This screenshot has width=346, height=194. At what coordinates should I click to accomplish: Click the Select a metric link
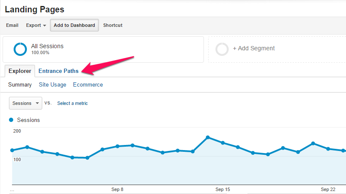coord(73,103)
